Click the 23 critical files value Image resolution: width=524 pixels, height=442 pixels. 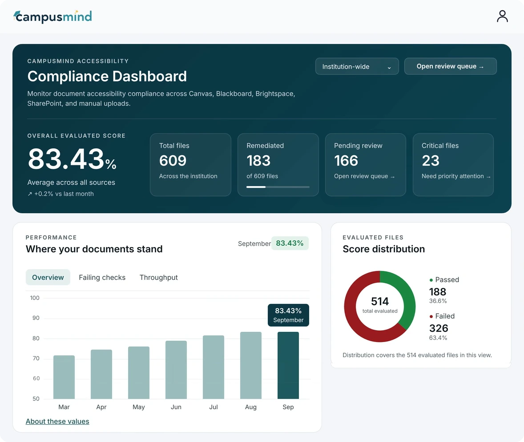431,161
